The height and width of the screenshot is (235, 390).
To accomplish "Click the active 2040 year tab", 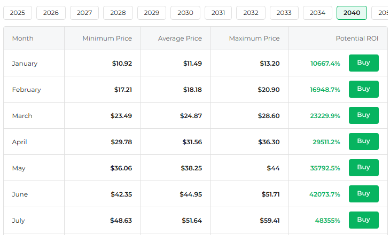I will [x=352, y=13].
